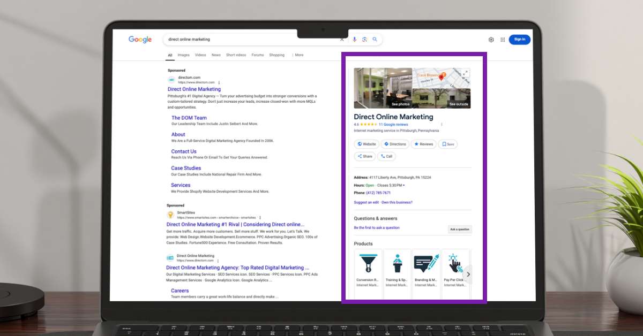The width and height of the screenshot is (643, 336).
Task: Click the Sign in button
Action: tap(519, 40)
